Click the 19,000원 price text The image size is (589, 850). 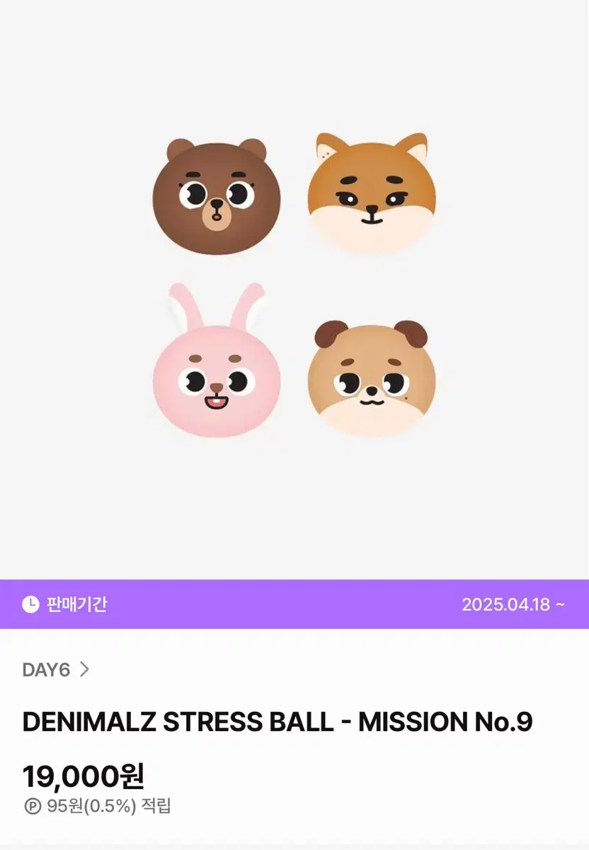[x=84, y=776]
